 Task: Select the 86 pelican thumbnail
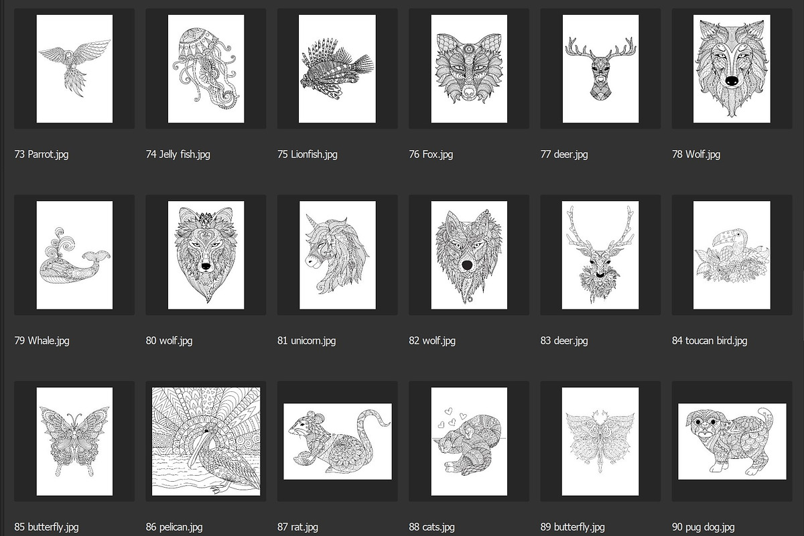point(206,442)
